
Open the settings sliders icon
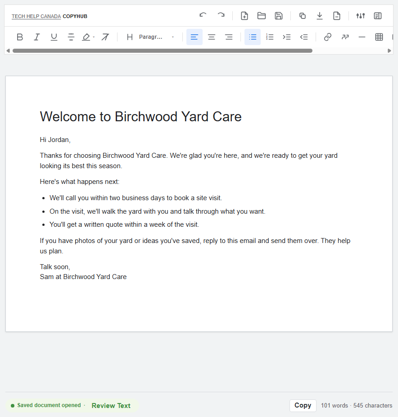[361, 16]
